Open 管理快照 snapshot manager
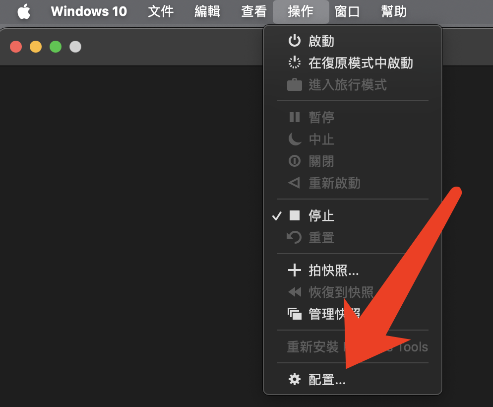 (x=353, y=314)
